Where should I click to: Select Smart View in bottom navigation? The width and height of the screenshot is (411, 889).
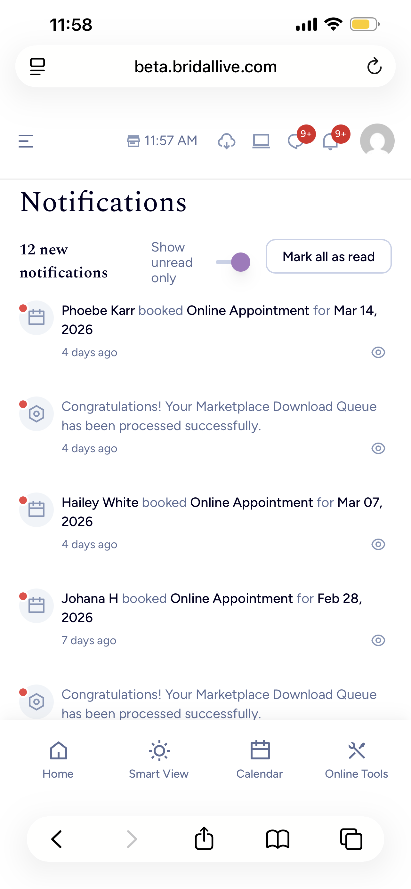(159, 762)
